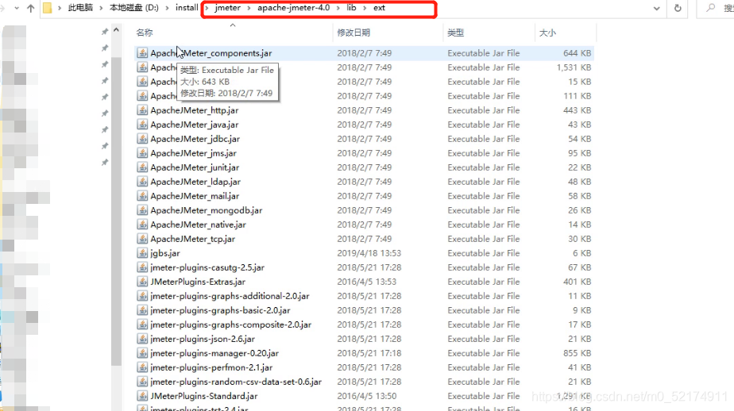Select ApacheJMeter_components.jar icon

tap(142, 53)
